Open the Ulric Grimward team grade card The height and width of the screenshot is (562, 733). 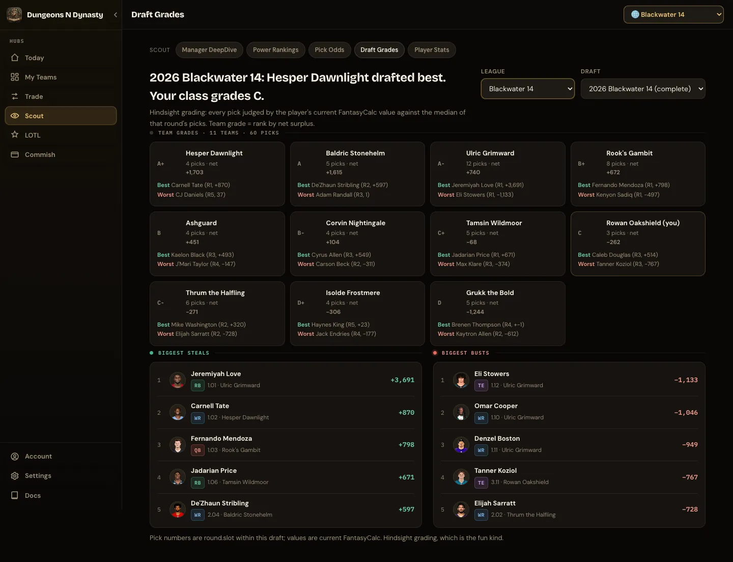point(498,174)
